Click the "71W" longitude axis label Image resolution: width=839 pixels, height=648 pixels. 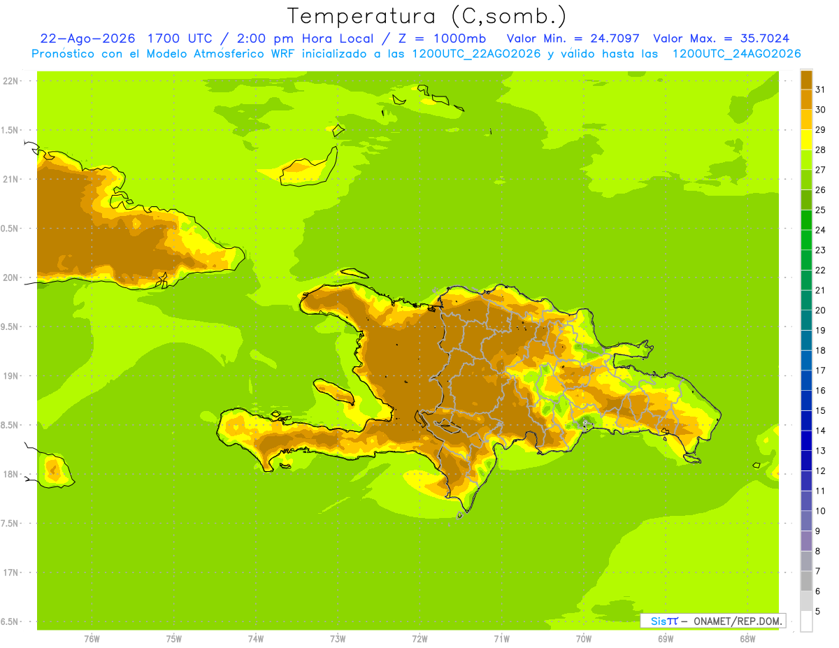(501, 639)
